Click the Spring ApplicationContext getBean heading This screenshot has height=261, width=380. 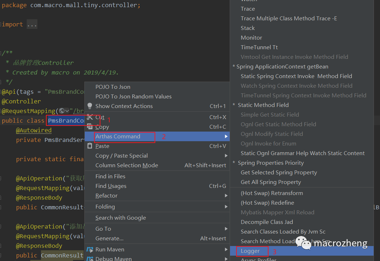click(282, 66)
